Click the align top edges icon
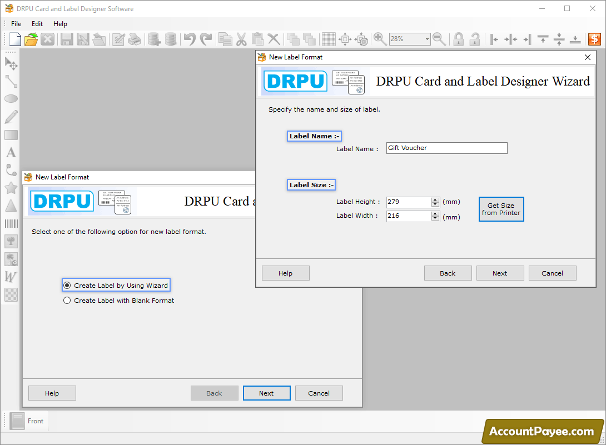Image resolution: width=606 pixels, height=445 pixels. coord(543,39)
